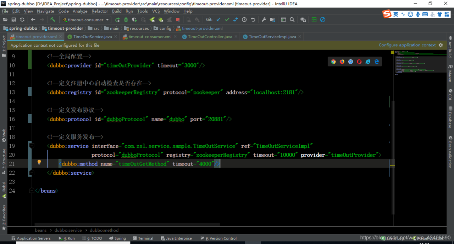Click the yellow intention lightbulb on line 21
454x244 pixels.
pyautogui.click(x=39, y=162)
